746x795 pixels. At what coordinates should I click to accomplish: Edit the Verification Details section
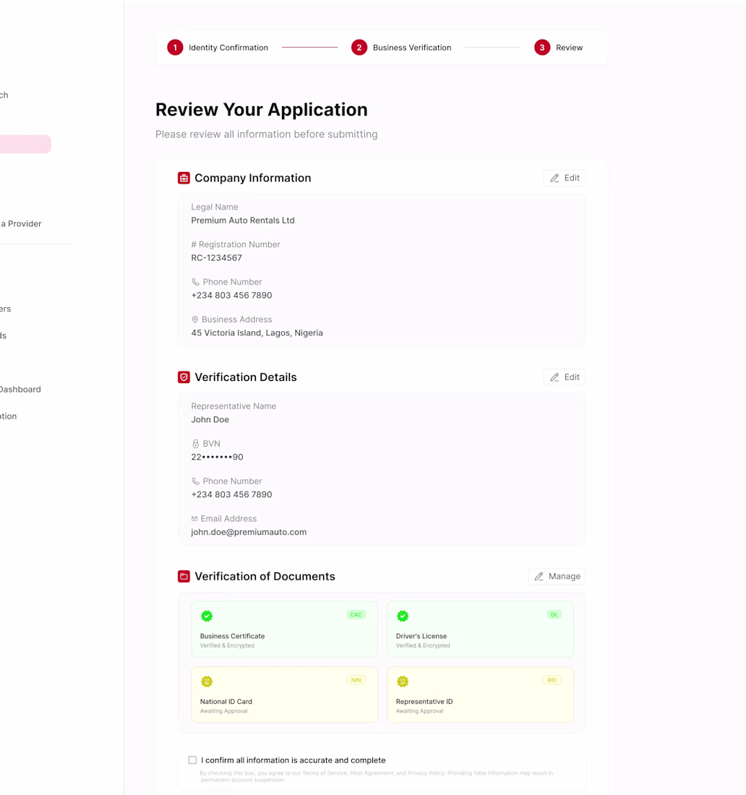point(565,377)
